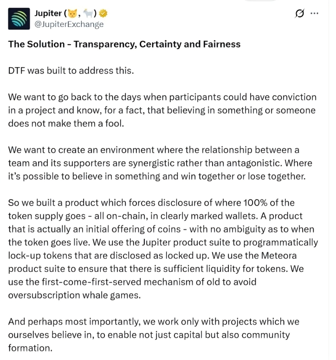The height and width of the screenshot is (360, 336).
Task: Open the Jupiter display name profile link
Action: coord(48,13)
